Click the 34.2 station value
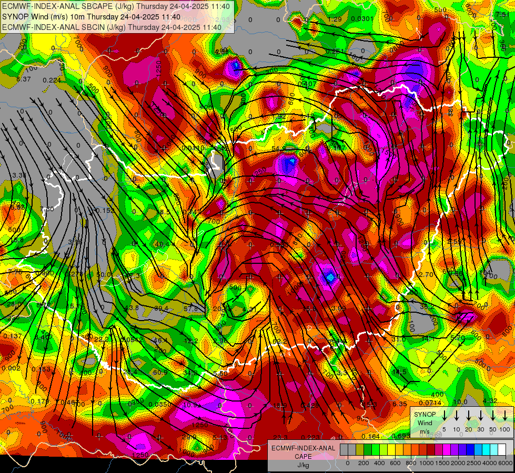 point(190,373)
